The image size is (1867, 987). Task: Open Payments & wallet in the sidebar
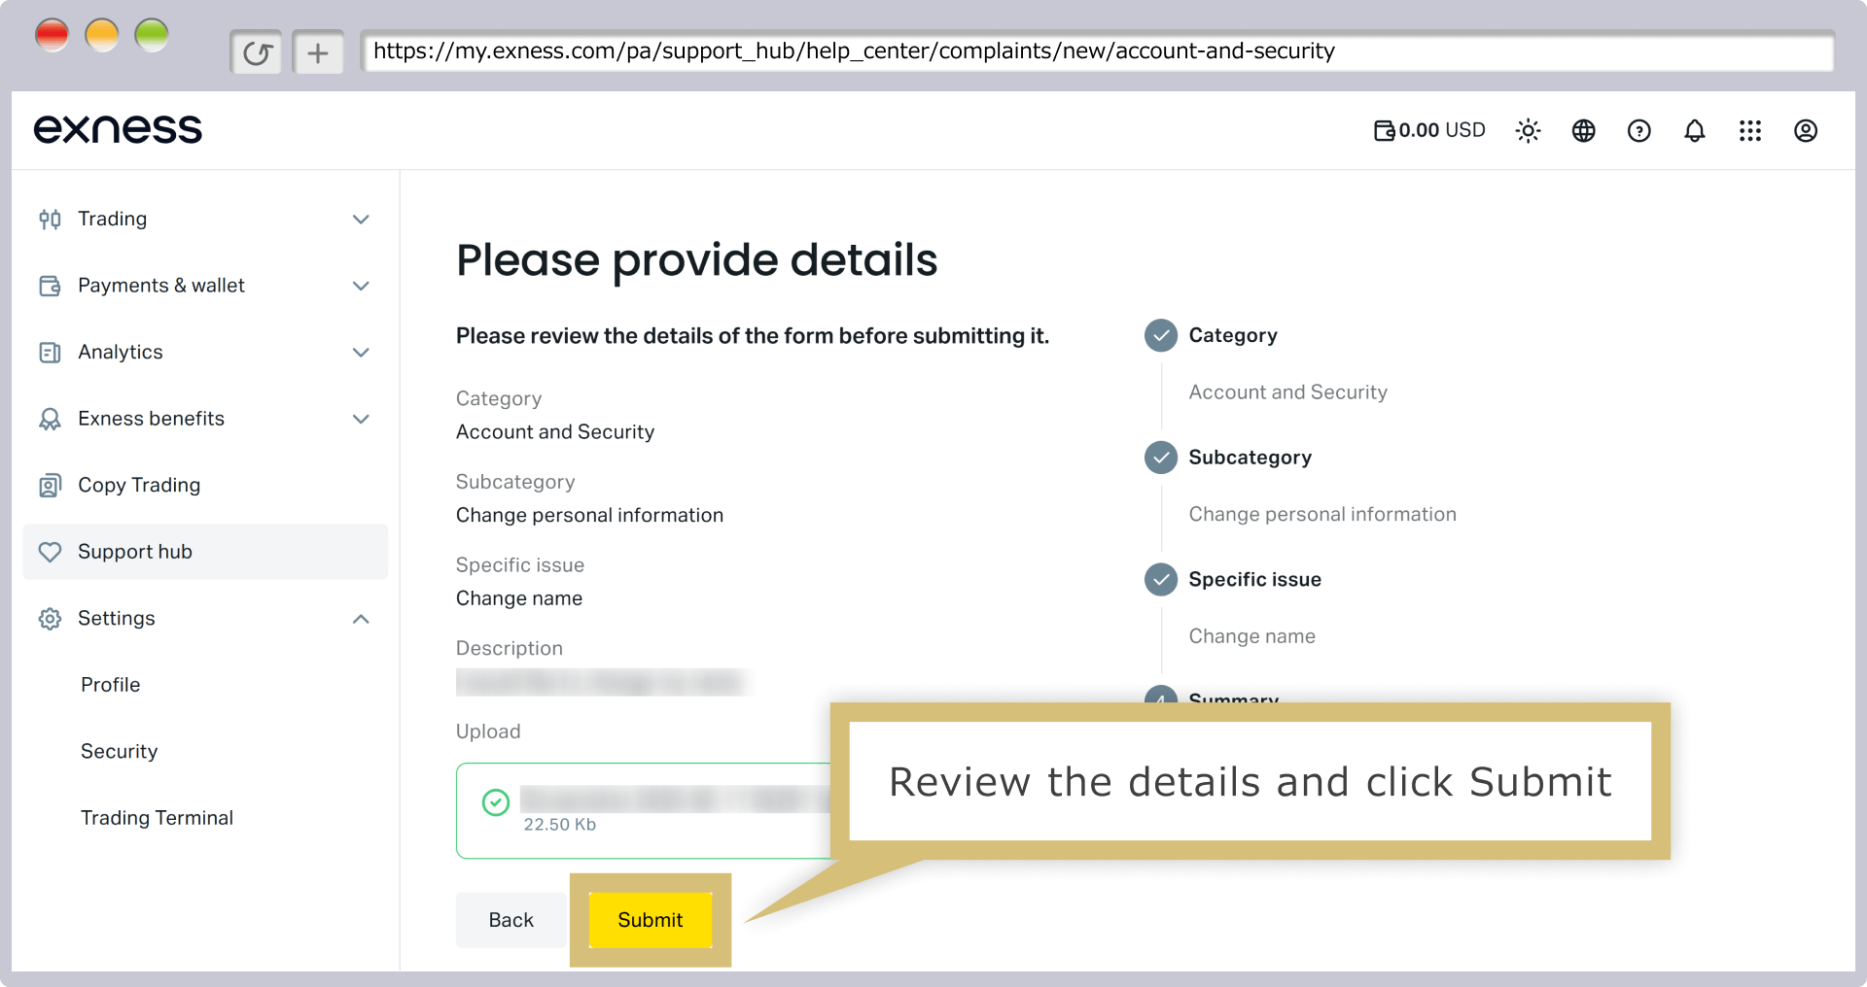pyautogui.click(x=205, y=286)
